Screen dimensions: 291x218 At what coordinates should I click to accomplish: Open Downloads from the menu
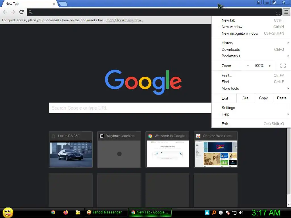[x=251, y=49]
